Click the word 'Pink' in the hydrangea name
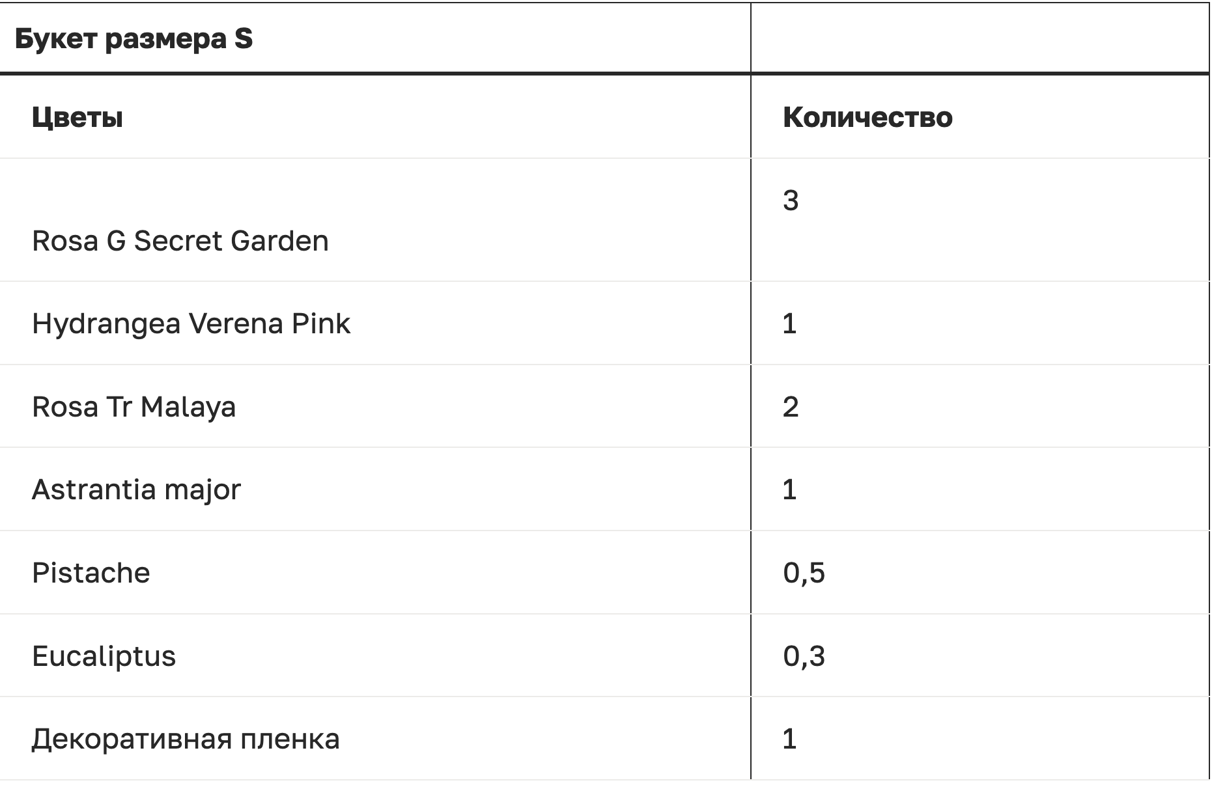Screen dimensions: 1212x787 click(320, 324)
